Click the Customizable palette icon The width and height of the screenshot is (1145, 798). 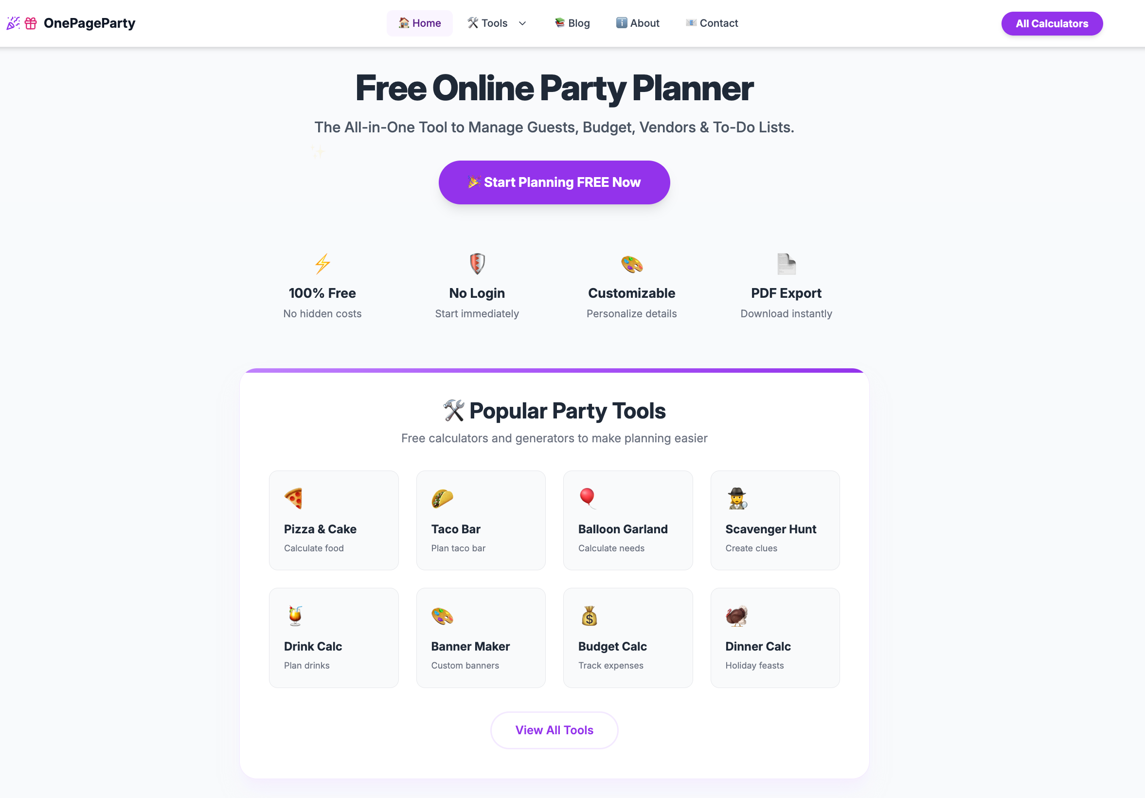(631, 264)
